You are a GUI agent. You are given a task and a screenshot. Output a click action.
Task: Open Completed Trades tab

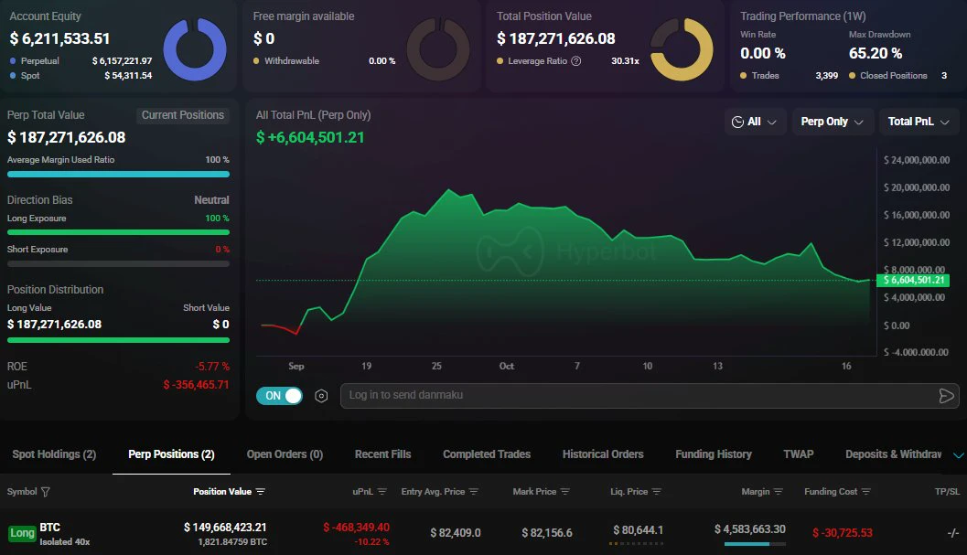(x=487, y=454)
